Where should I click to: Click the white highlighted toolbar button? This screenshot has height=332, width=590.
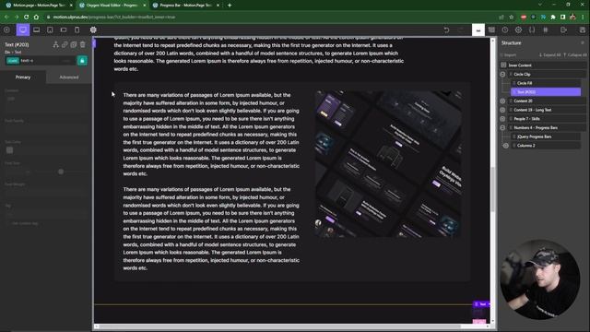coord(478,30)
